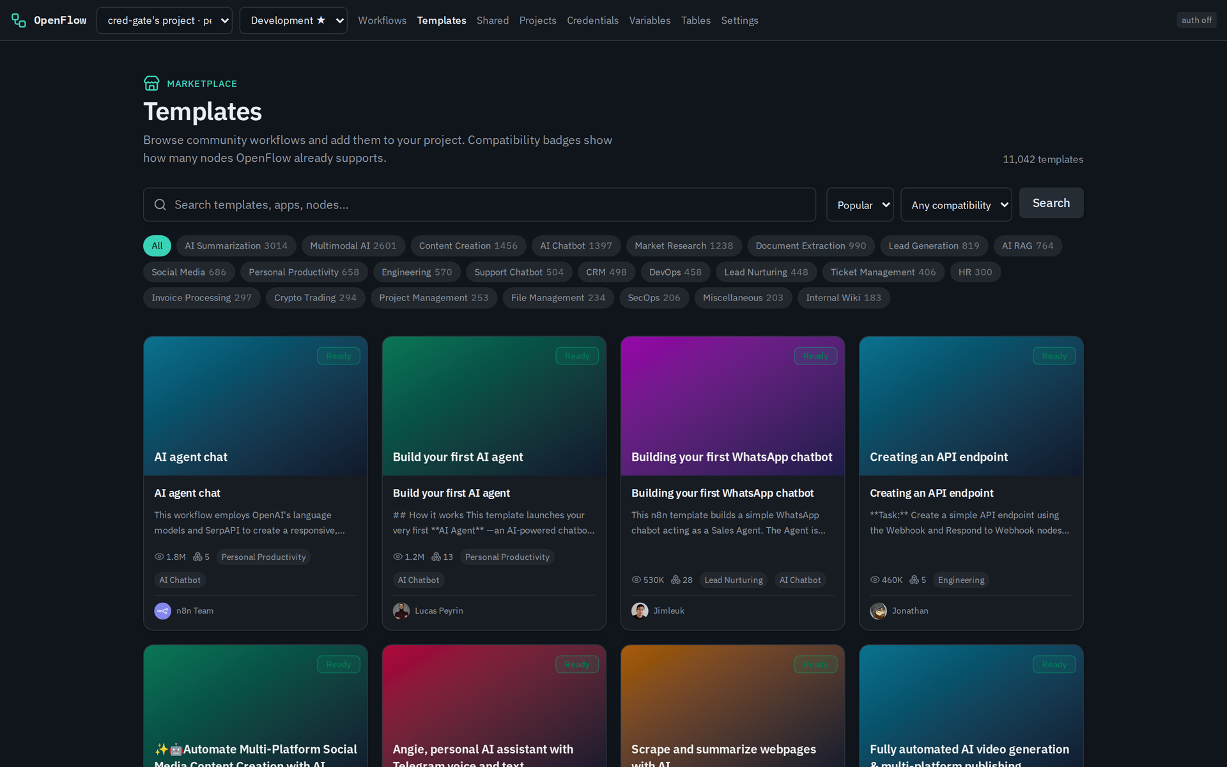Click Jimleuk author avatar
1227x767 pixels.
tap(640, 611)
